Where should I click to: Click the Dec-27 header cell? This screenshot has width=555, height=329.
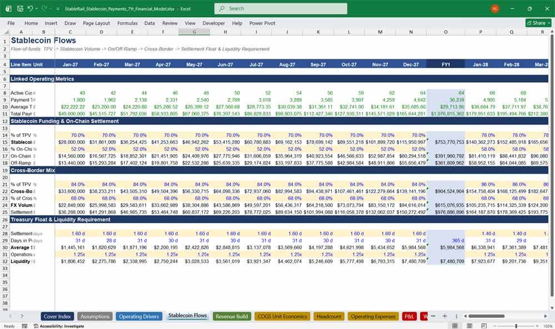411,64
